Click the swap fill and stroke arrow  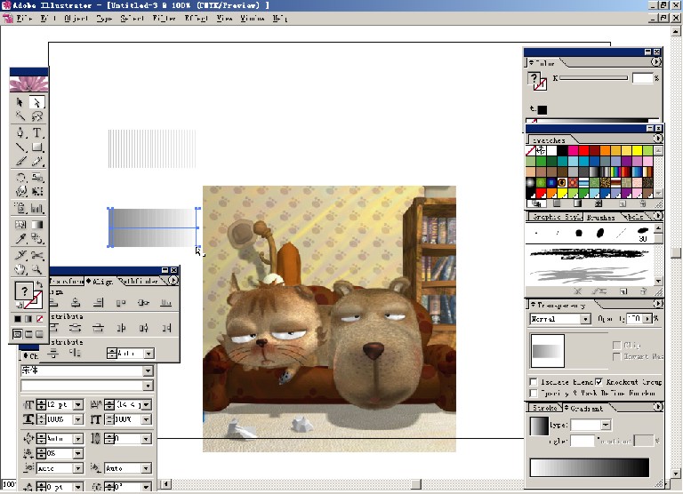pyautogui.click(x=39, y=284)
